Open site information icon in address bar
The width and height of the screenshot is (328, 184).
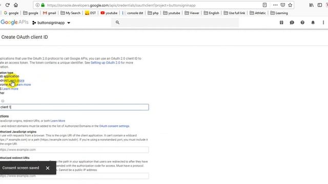pyautogui.click(x=37, y=5)
